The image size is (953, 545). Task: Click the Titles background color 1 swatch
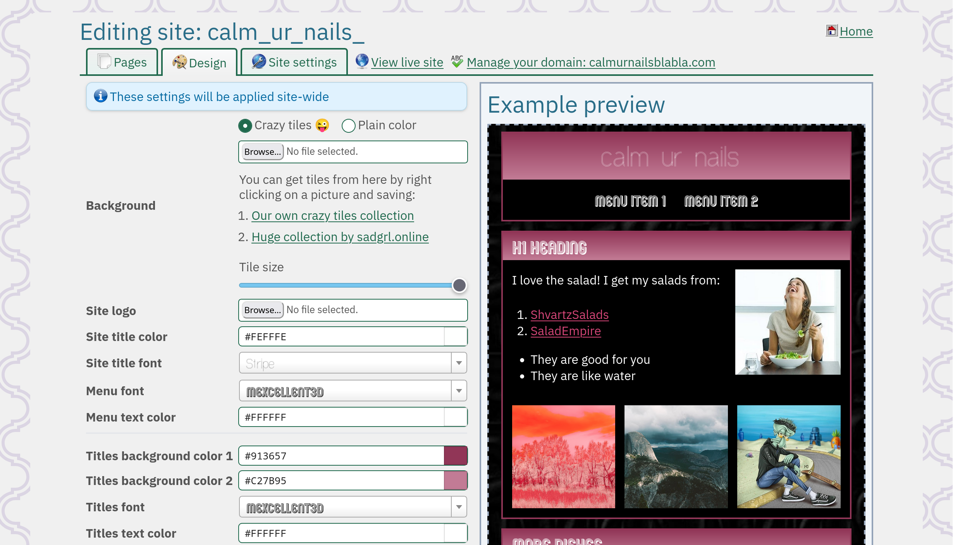pos(456,456)
